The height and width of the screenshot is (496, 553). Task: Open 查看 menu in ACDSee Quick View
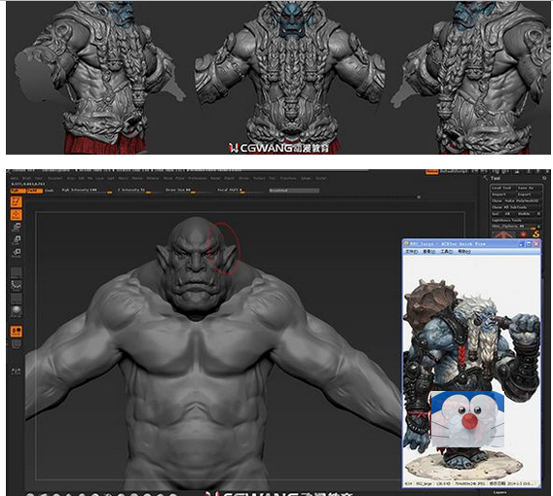(x=428, y=252)
